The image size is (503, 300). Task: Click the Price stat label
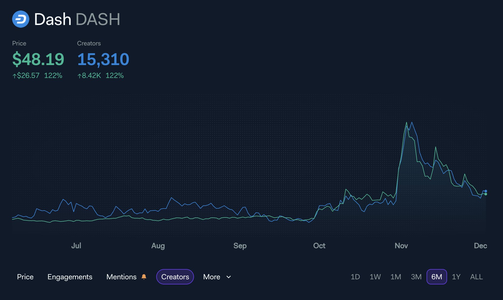click(19, 43)
